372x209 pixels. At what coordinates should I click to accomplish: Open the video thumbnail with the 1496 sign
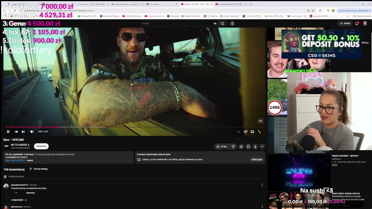click(x=277, y=97)
